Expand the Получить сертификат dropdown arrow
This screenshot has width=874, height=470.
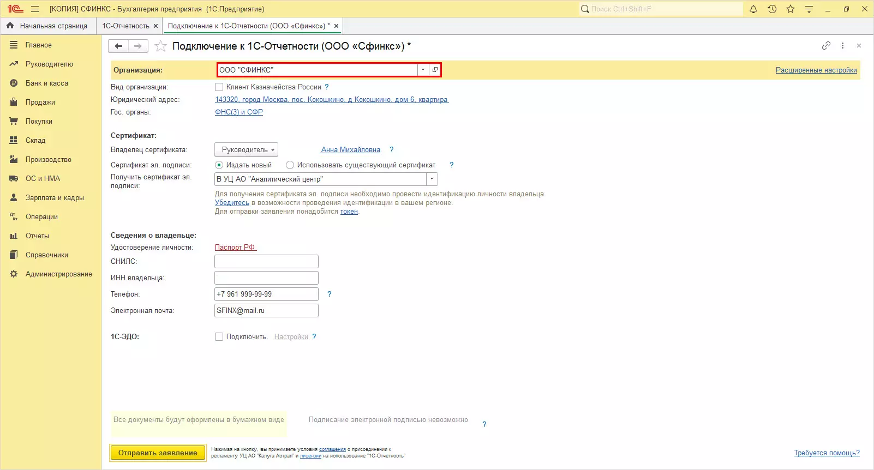[x=432, y=179]
